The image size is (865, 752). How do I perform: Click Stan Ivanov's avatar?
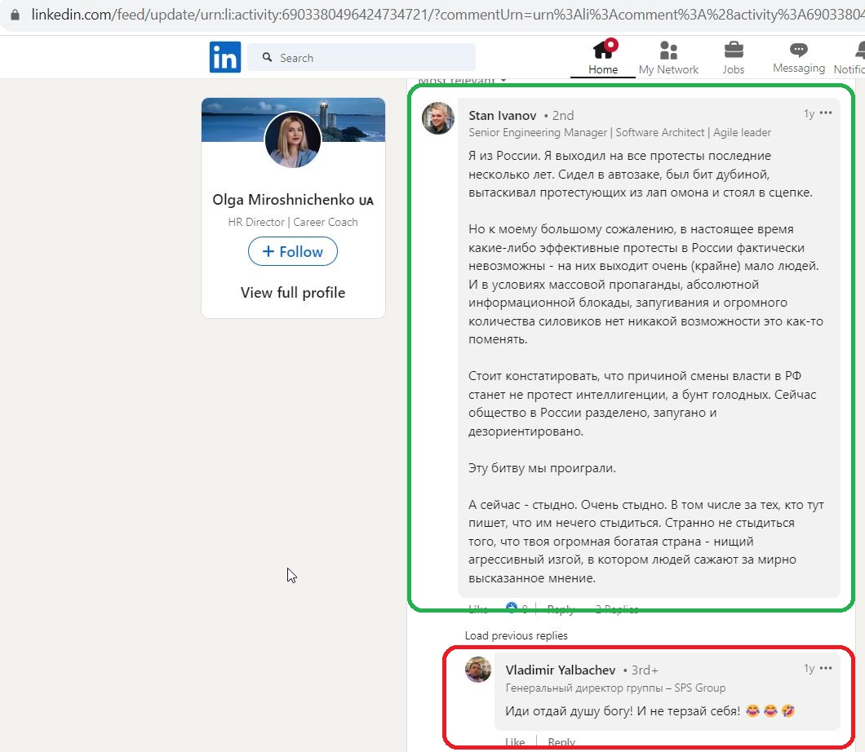tap(438, 118)
